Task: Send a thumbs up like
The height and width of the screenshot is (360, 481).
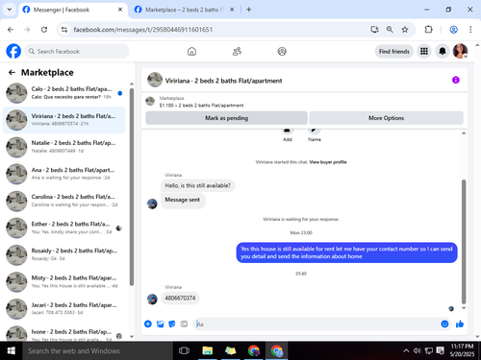Action: point(460,324)
